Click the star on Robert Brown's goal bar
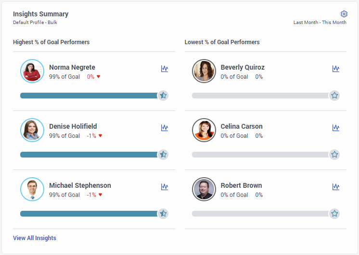This screenshot has height=255, width=359. pyautogui.click(x=334, y=214)
